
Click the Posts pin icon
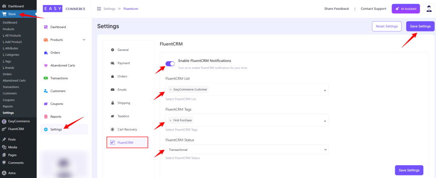(x=4, y=139)
